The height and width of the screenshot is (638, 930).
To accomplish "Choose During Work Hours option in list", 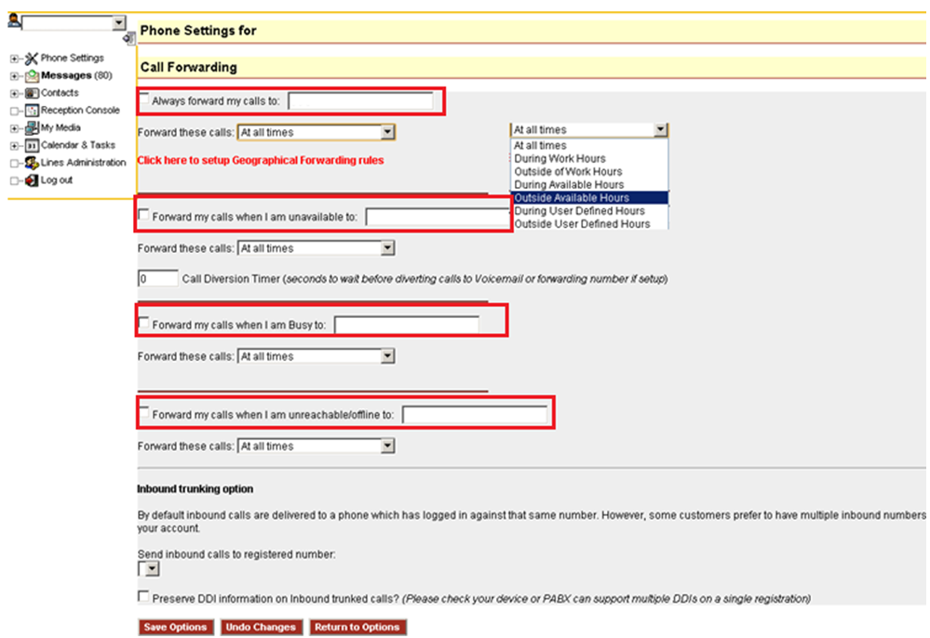I will [559, 159].
